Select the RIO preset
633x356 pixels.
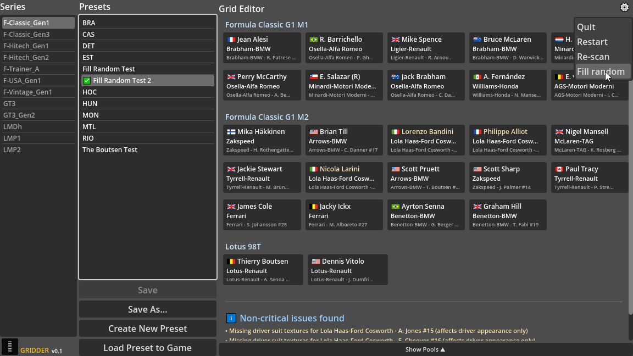(148, 138)
